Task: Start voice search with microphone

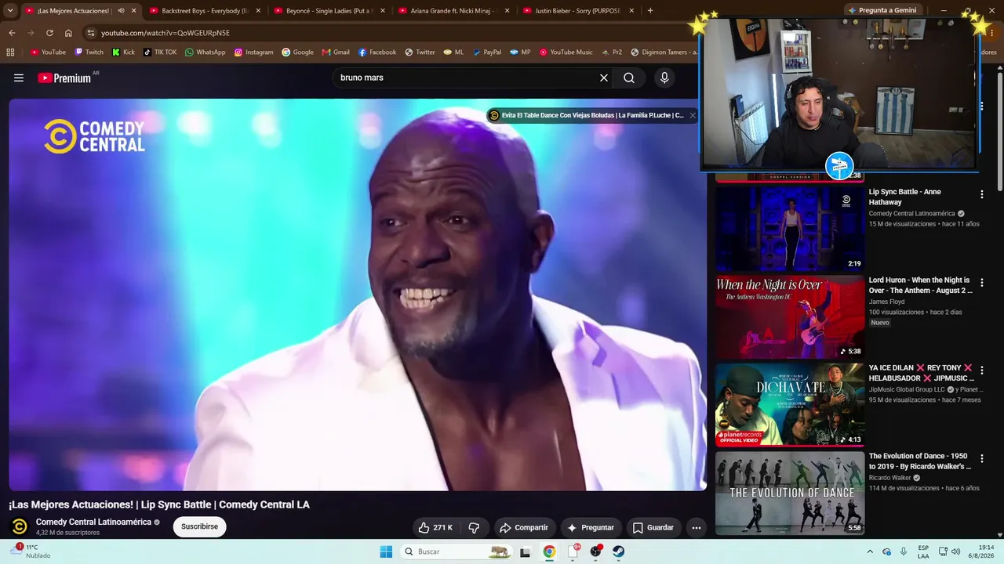Action: (x=664, y=78)
